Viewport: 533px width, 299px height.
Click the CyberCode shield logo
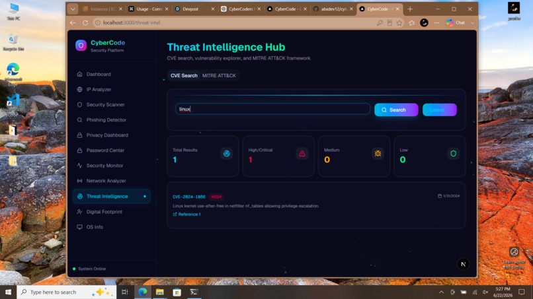click(x=81, y=46)
